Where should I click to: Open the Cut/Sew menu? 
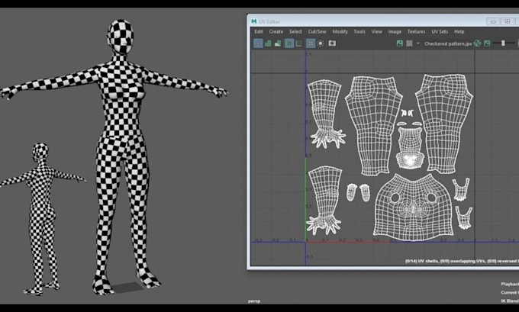[x=317, y=32]
